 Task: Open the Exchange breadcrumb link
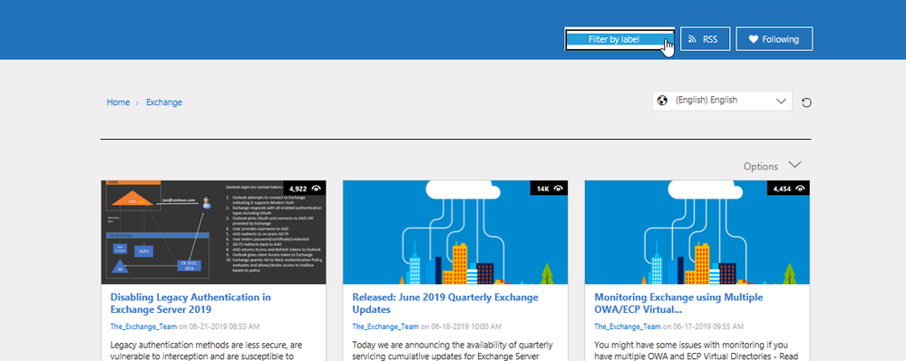164,102
